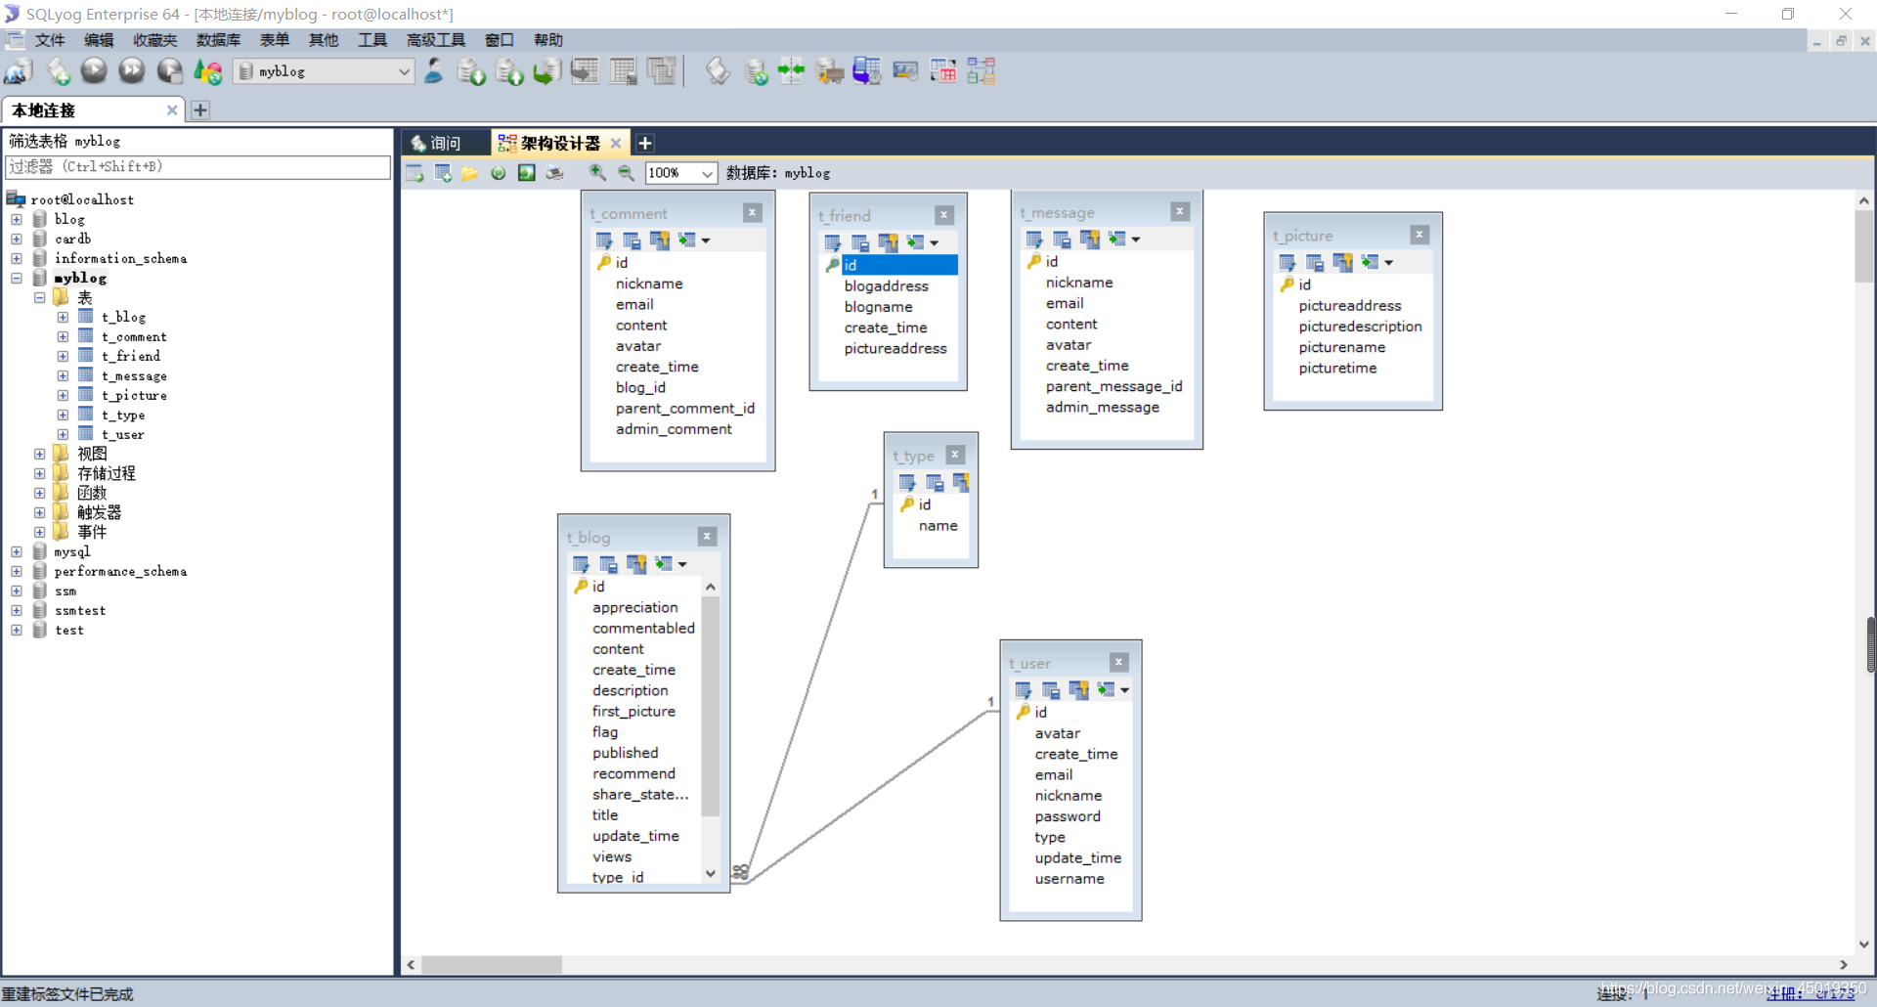Click the execute all queries icon
The width and height of the screenshot is (1877, 1007).
click(132, 71)
